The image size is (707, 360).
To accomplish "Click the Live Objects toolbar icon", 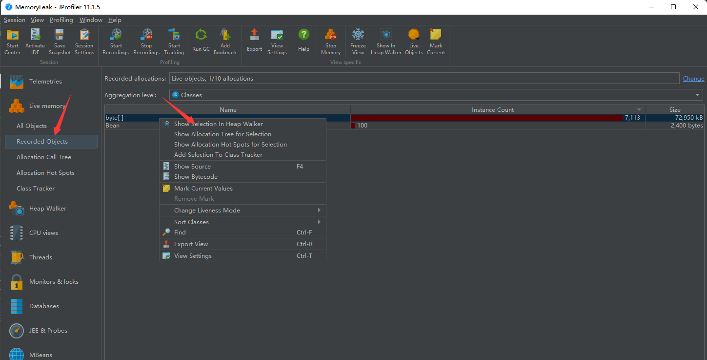I will [414, 35].
